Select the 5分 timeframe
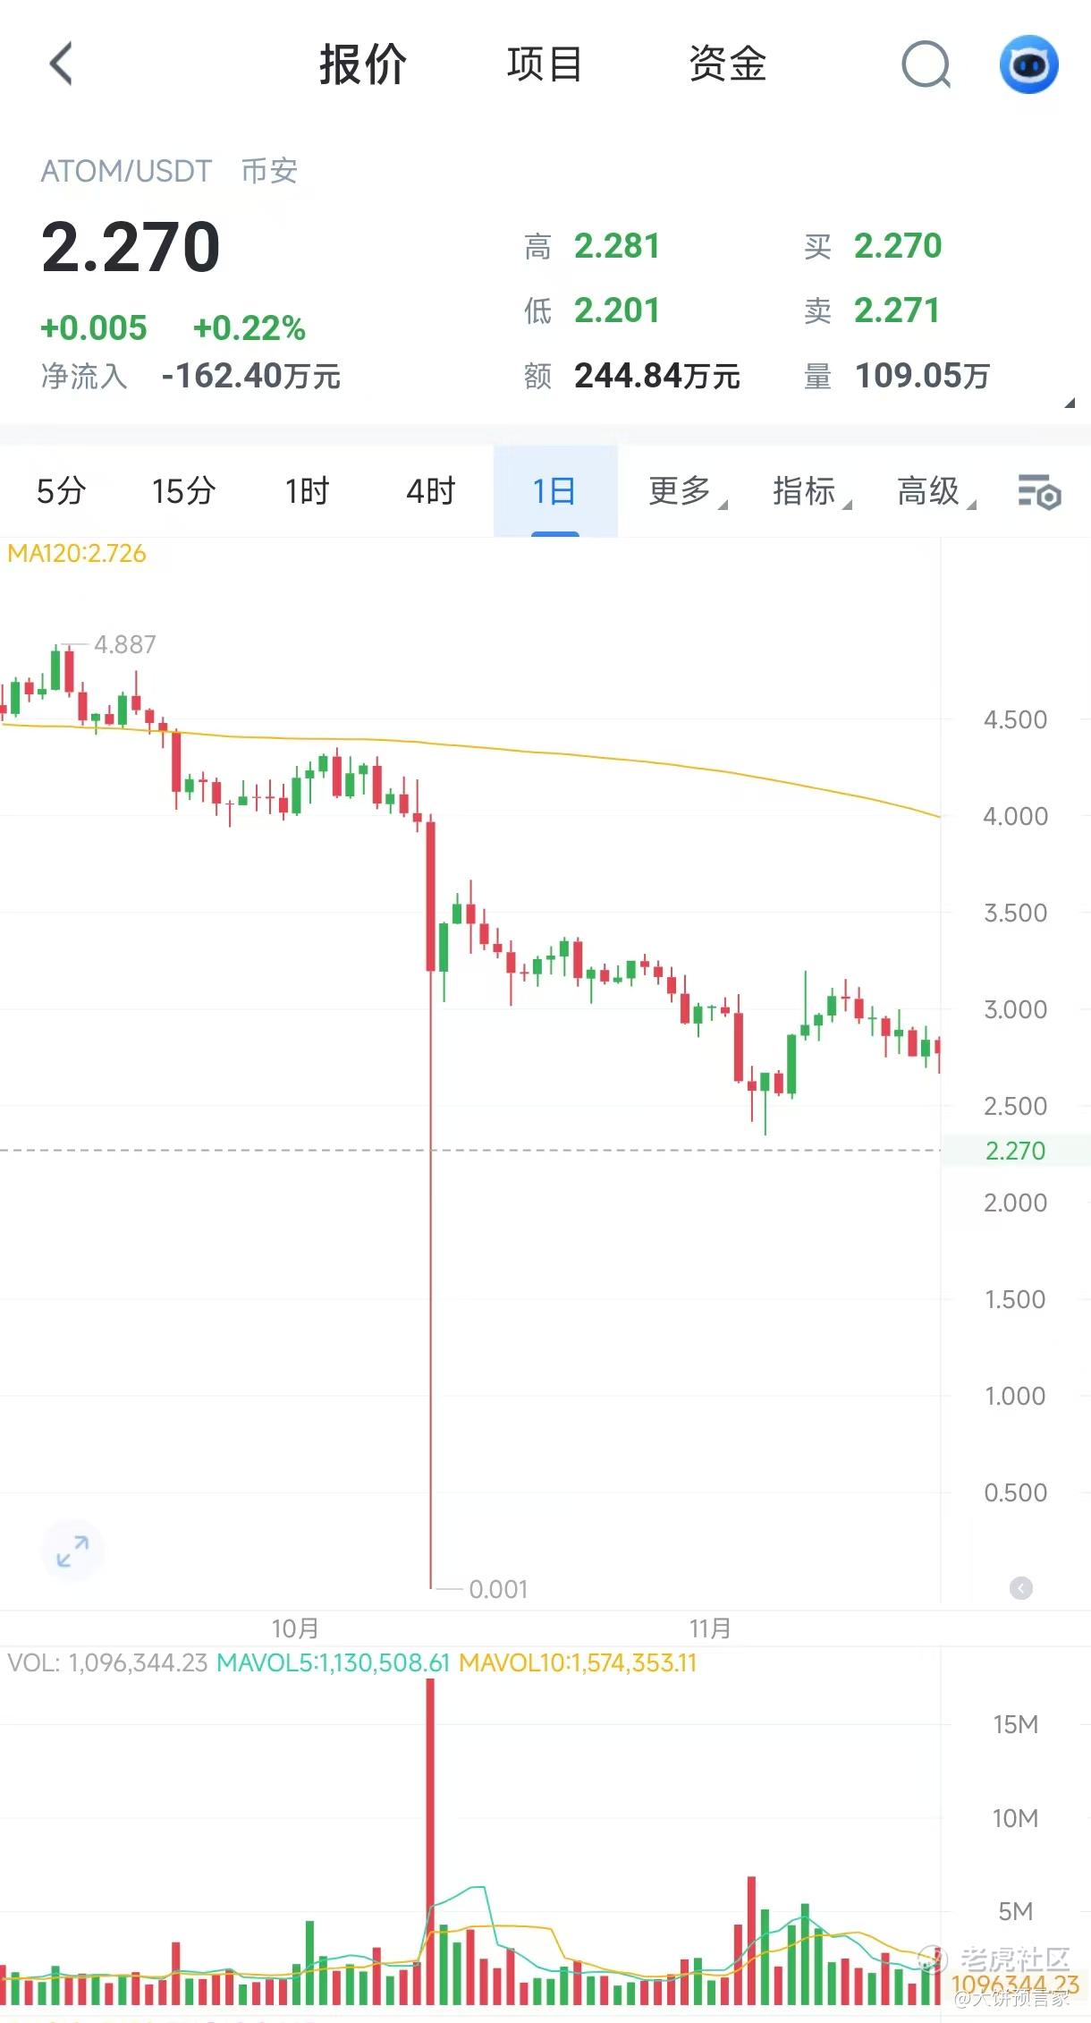 coord(61,491)
